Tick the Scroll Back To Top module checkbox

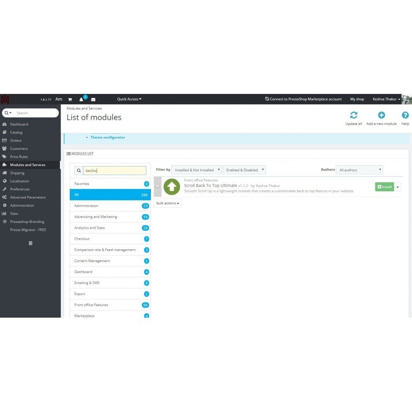pyautogui.click(x=157, y=186)
